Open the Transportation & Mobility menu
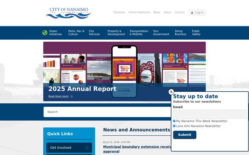249x155 pixels. click(139, 33)
